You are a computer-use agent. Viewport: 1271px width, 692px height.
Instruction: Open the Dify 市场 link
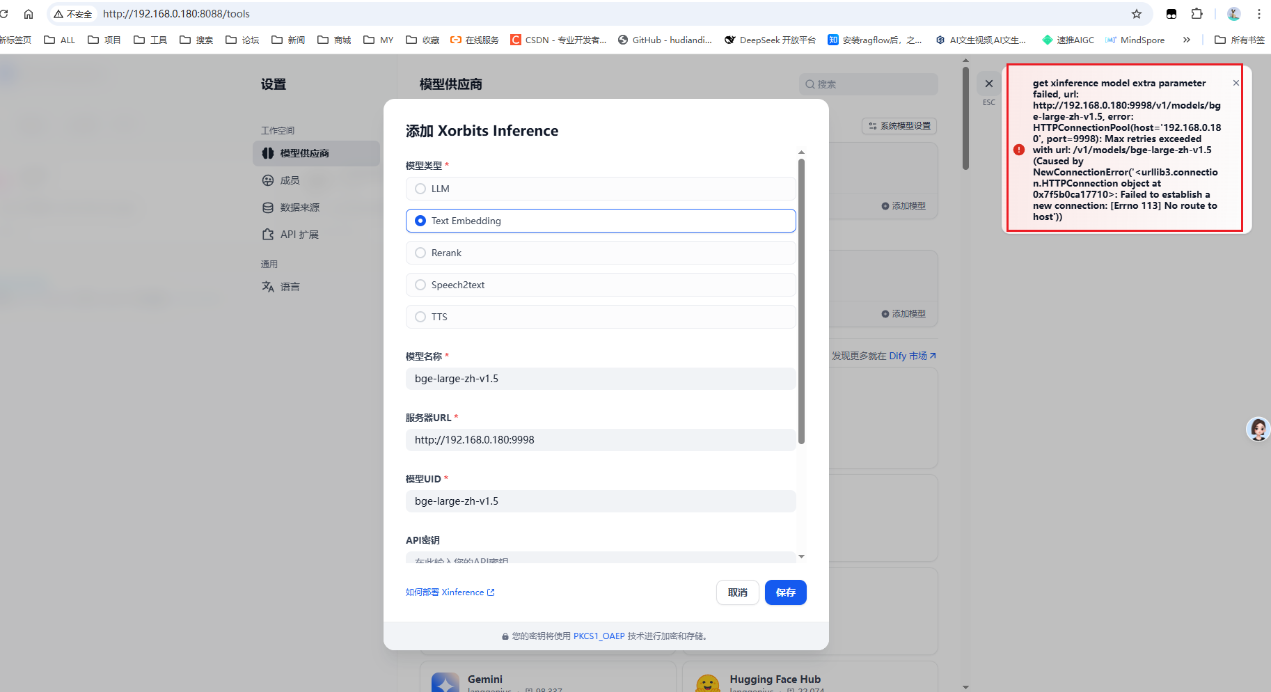click(913, 356)
